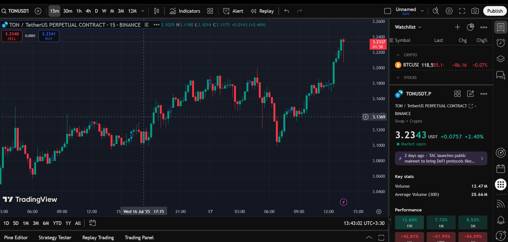Start Bar Replay mode
The height and width of the screenshot is (242, 508).
[x=262, y=11]
